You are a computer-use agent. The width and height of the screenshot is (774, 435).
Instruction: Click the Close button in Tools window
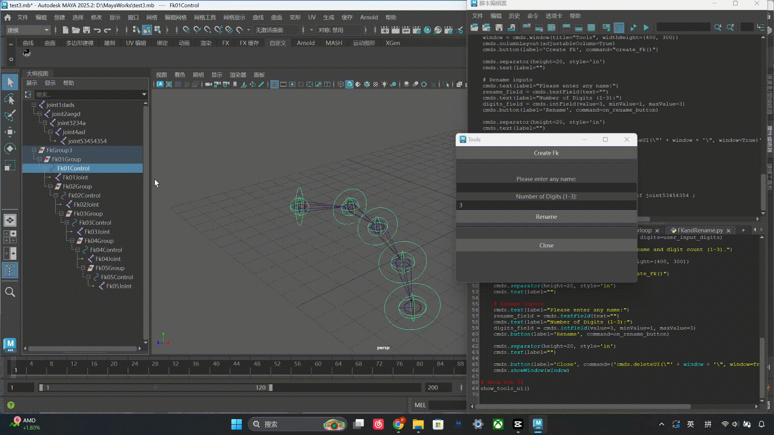click(x=546, y=245)
